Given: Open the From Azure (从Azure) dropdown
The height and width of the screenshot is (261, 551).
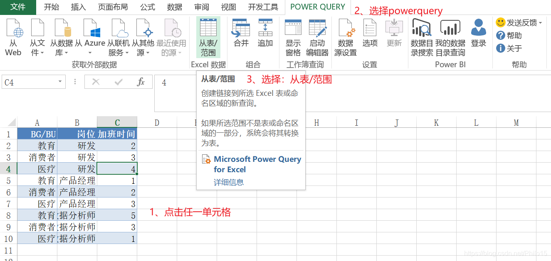Looking at the screenshot, I should point(90,38).
